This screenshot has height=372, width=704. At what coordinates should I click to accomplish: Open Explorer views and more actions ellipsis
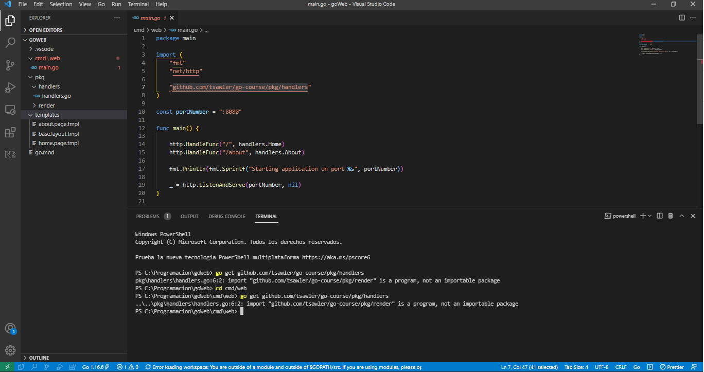[117, 17]
